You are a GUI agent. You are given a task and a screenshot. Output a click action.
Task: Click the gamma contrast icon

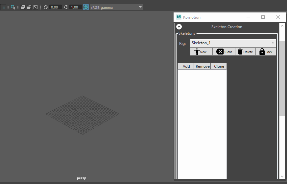coord(66,7)
